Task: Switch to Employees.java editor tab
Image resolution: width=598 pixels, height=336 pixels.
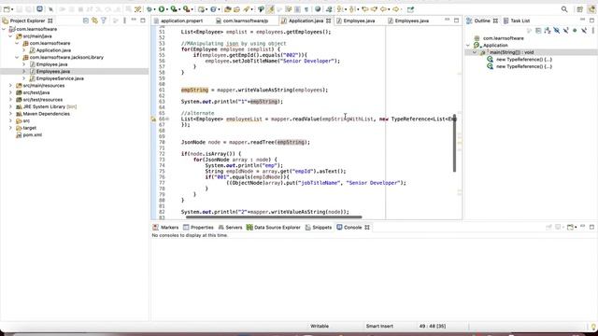Action: (411, 21)
